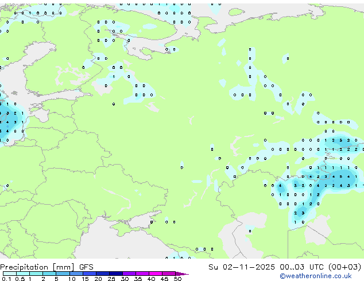364x281 pixels.
Task: Click the legend swatch between 45 and 50
Action: [x=169, y=274]
